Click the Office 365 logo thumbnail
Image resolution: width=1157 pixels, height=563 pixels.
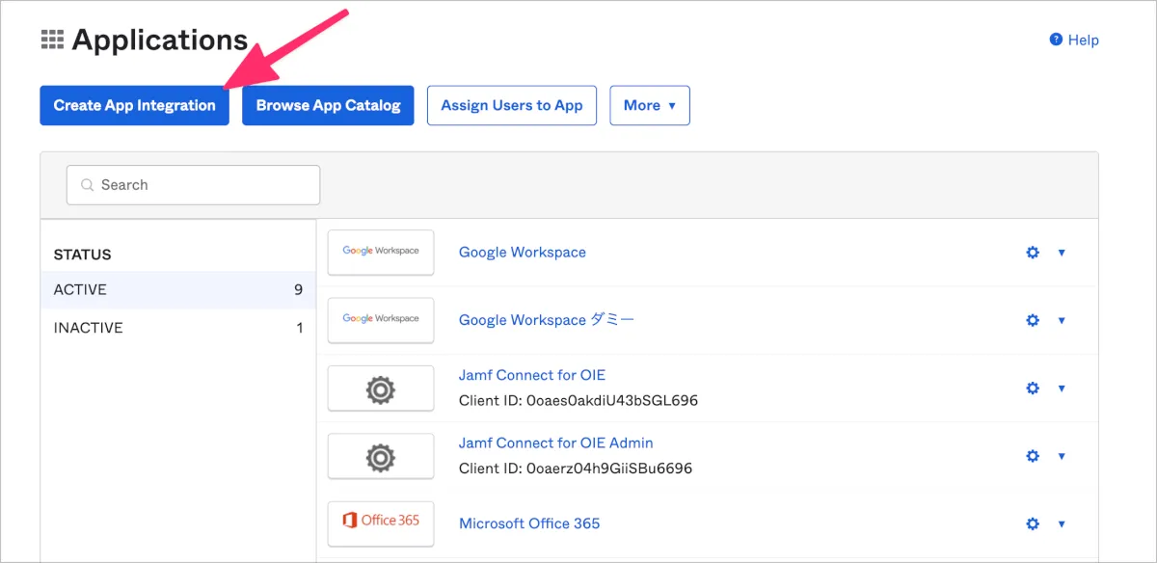381,523
